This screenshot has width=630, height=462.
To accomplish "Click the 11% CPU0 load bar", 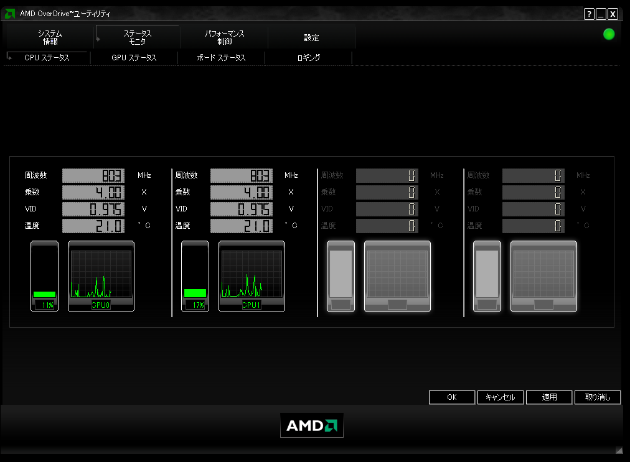I will pyautogui.click(x=45, y=276).
